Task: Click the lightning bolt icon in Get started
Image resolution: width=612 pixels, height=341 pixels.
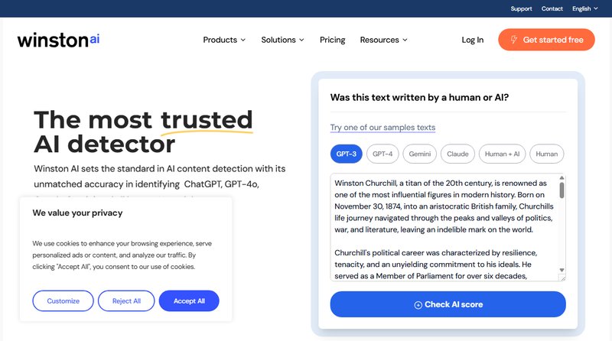Action: pyautogui.click(x=513, y=40)
